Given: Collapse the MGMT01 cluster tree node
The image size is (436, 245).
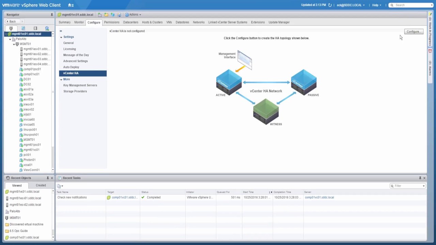Looking at the screenshot, I should pos(14,44).
